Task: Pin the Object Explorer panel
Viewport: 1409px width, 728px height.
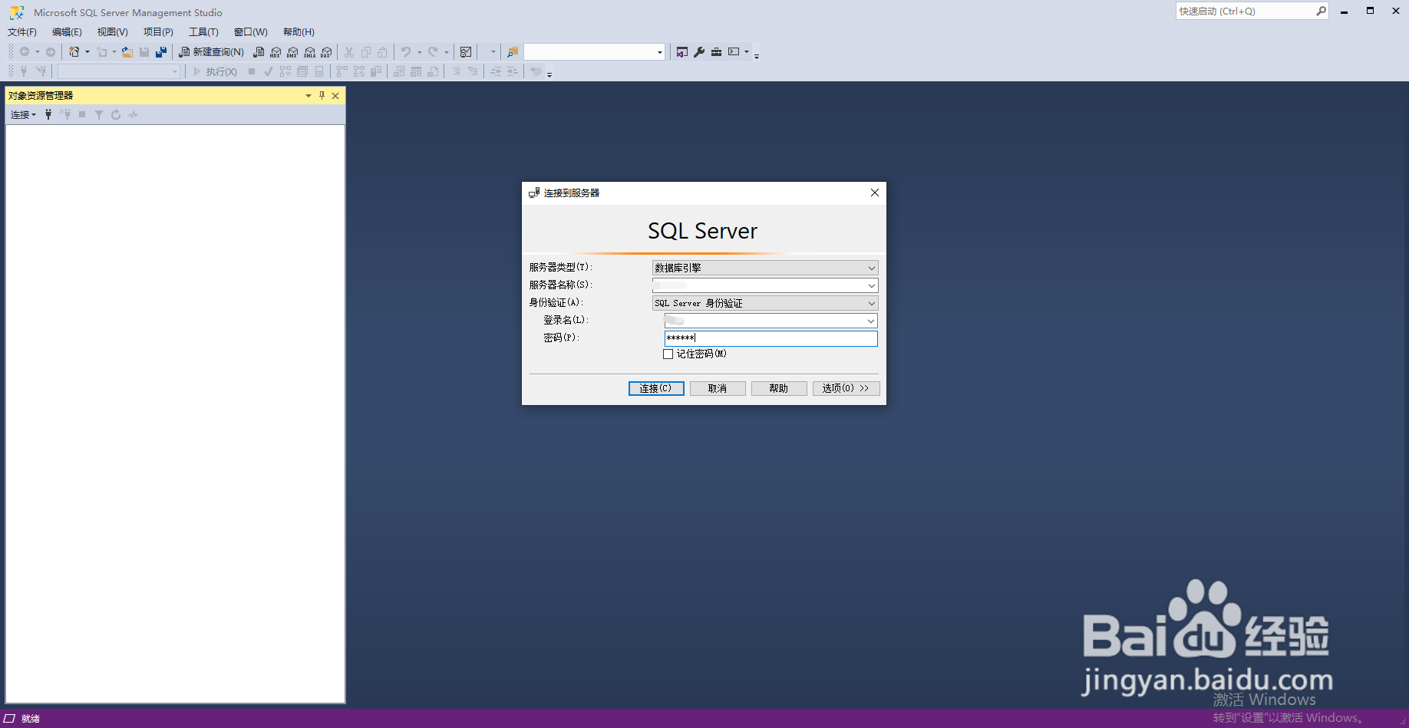Action: click(322, 96)
